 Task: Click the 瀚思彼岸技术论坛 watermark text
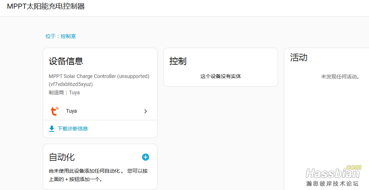[332, 183]
